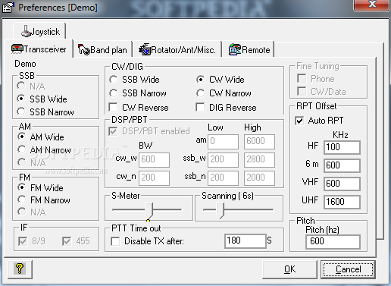The height and width of the screenshot is (286, 391).
Task: Click the S-Meter slider handle
Action: pos(149,211)
